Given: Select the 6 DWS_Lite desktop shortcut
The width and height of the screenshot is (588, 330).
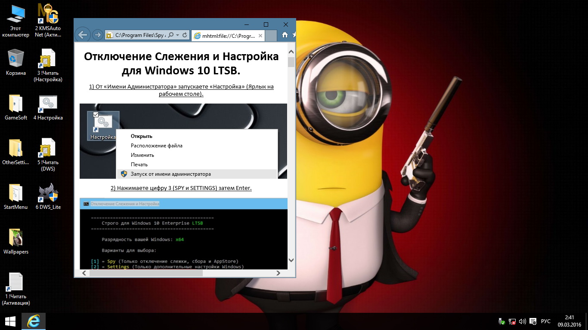Looking at the screenshot, I should pos(48,197).
